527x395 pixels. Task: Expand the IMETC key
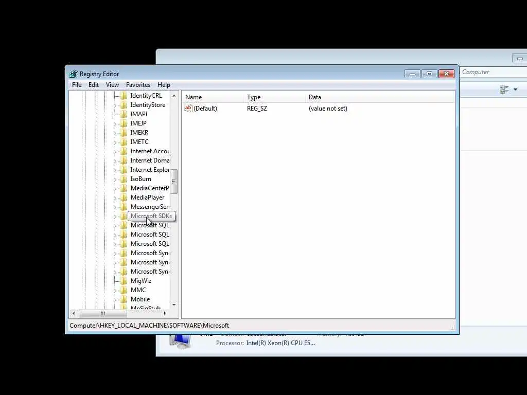pyautogui.click(x=115, y=142)
